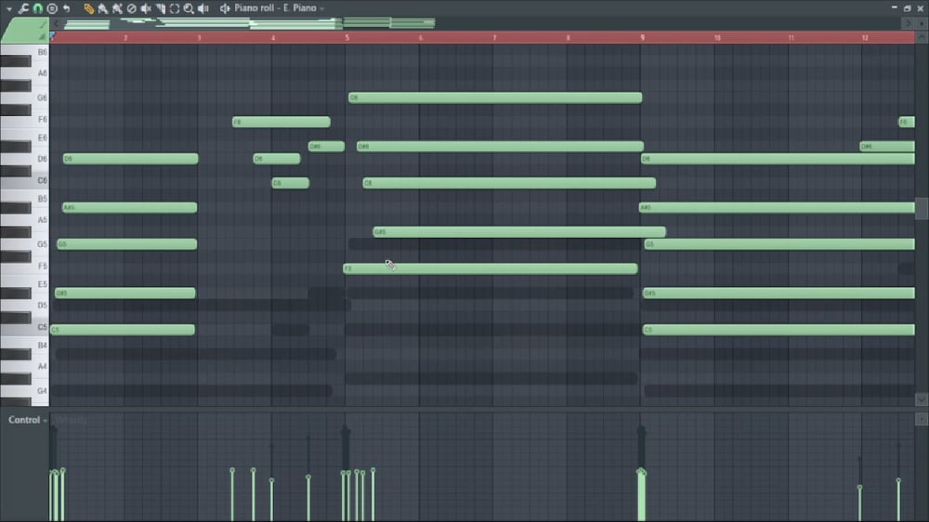This screenshot has height=522, width=929.
Task: Select the Mute tool
Action: coord(146,8)
